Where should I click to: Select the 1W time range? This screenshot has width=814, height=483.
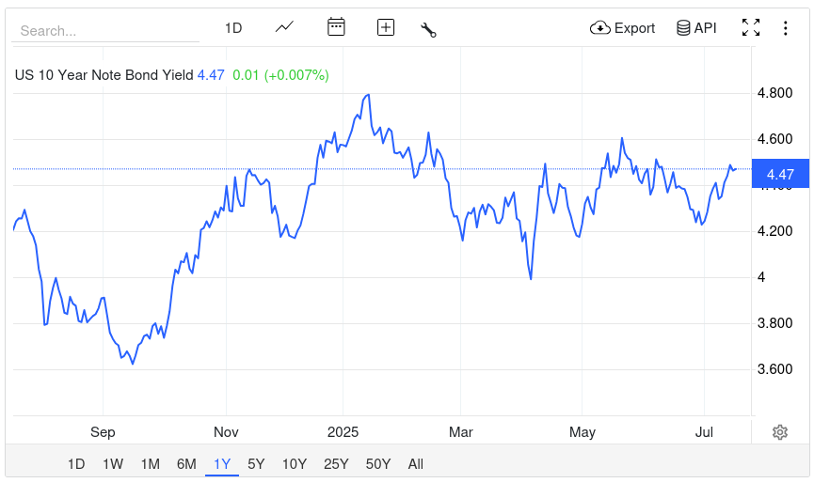113,463
